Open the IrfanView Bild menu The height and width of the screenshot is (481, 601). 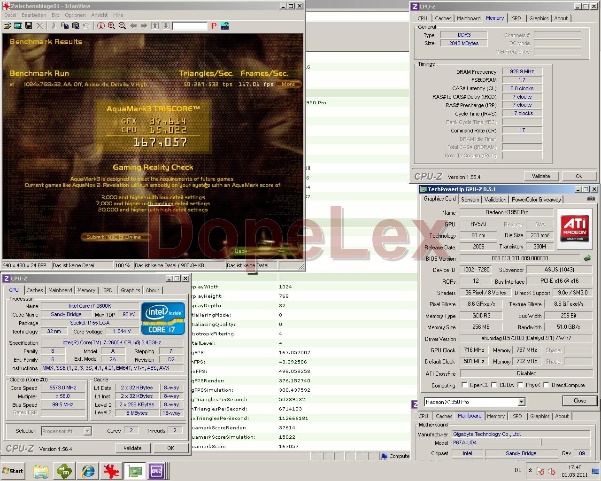click(55, 15)
